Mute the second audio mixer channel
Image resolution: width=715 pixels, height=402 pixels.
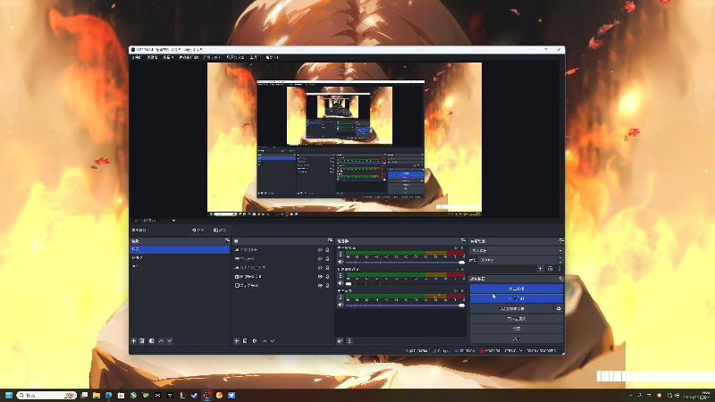click(341, 283)
